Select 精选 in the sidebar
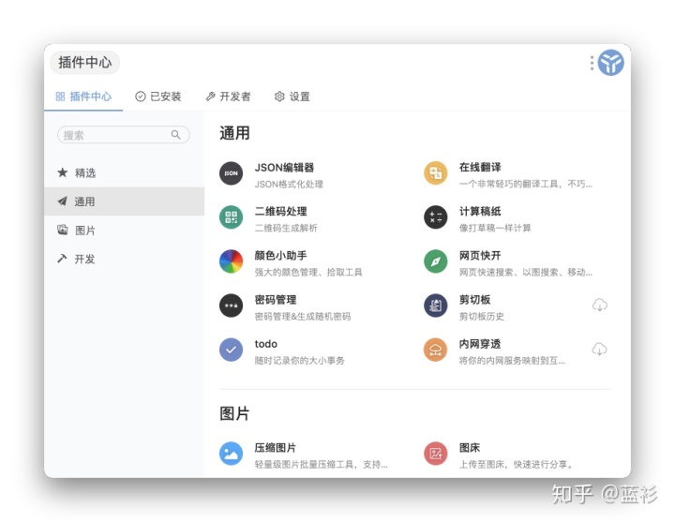 coord(85,173)
